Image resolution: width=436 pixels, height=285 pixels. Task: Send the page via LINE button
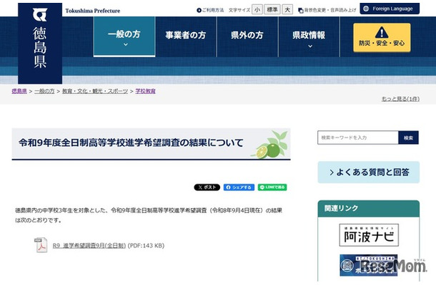(x=272, y=187)
